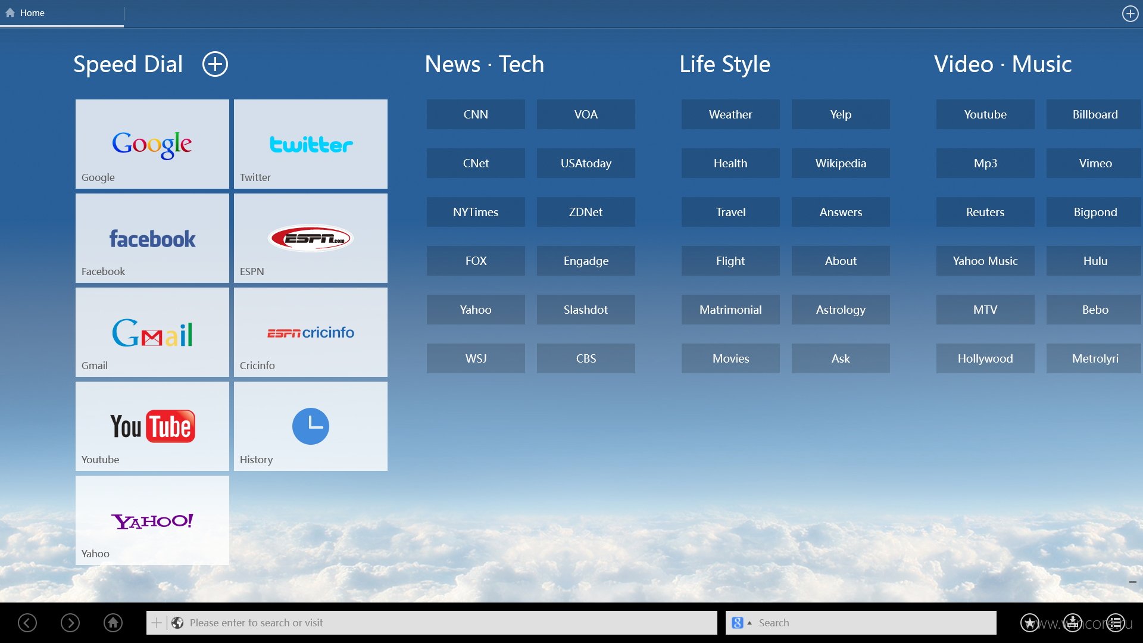
Task: Expand the search engine selector arrow
Action: [749, 623]
